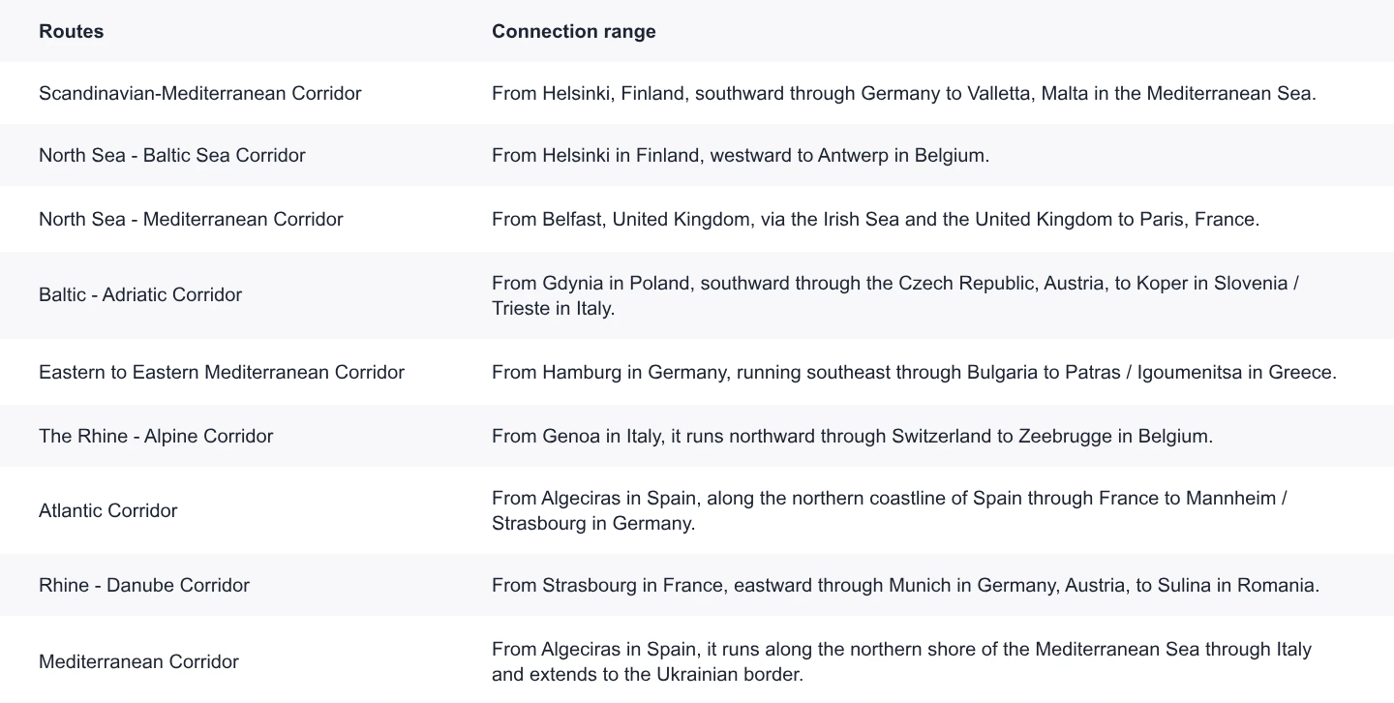This screenshot has width=1394, height=703.
Task: Click the Gdynia to Koper / Trieste description
Action: 894,295
